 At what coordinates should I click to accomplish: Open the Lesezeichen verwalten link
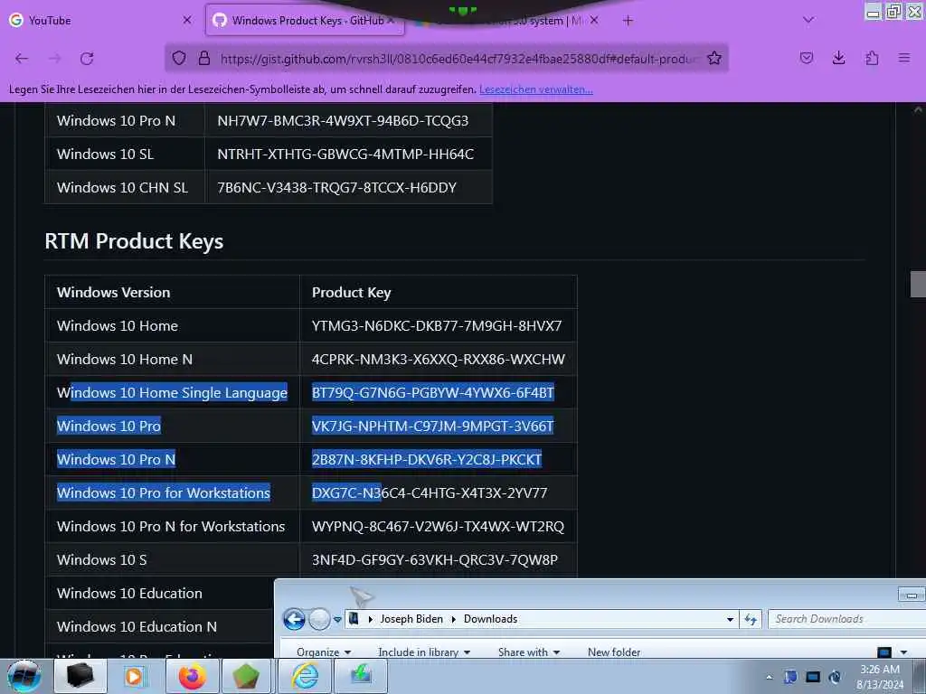click(x=535, y=89)
